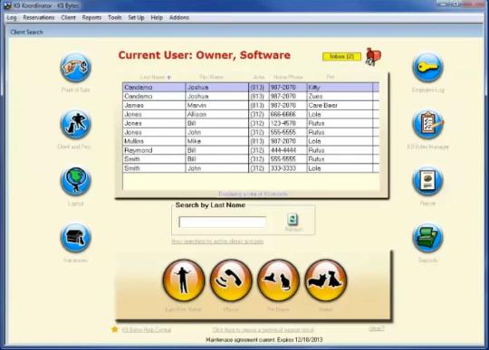Screen dimensions: 489x350
Task: Click the Care Bear pet cell
Action: (340, 105)
